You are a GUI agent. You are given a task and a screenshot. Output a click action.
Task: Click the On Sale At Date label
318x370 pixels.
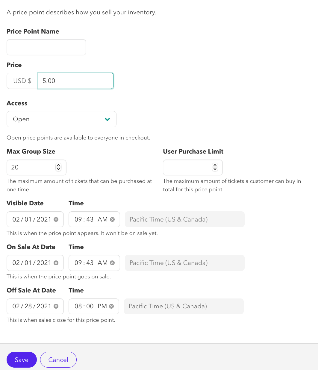(31, 247)
